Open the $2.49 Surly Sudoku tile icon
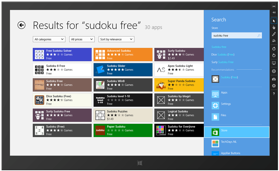Image resolution: width=279 pixels, height=171 pixels. click(x=161, y=55)
